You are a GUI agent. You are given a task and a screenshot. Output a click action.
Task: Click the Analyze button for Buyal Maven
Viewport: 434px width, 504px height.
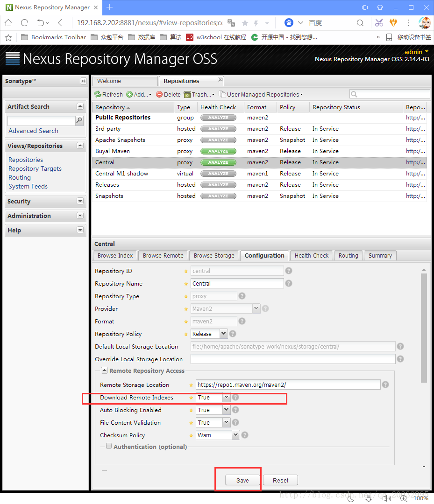[x=218, y=151]
